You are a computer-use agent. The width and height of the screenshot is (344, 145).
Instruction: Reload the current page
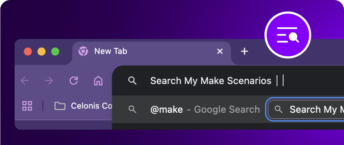click(74, 81)
